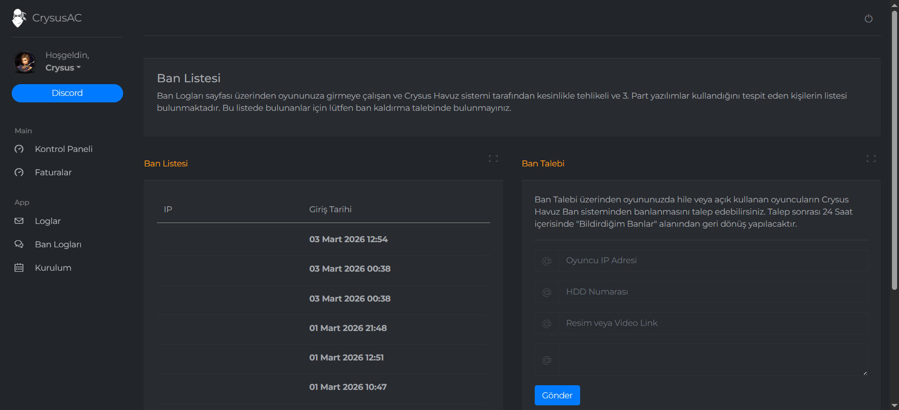899x410 pixels.
Task: Click the empty description textarea
Action: (x=713, y=360)
